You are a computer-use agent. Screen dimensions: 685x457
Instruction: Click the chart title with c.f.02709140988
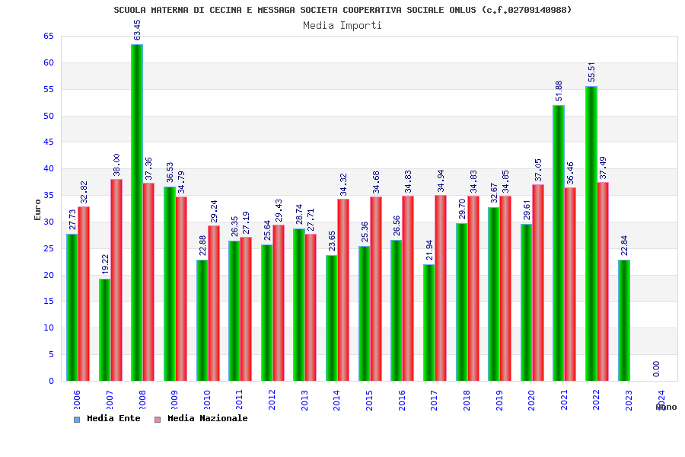tap(342, 10)
